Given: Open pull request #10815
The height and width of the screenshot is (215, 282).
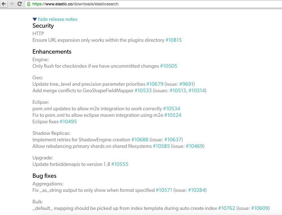Looking at the screenshot, I should tap(174, 40).
